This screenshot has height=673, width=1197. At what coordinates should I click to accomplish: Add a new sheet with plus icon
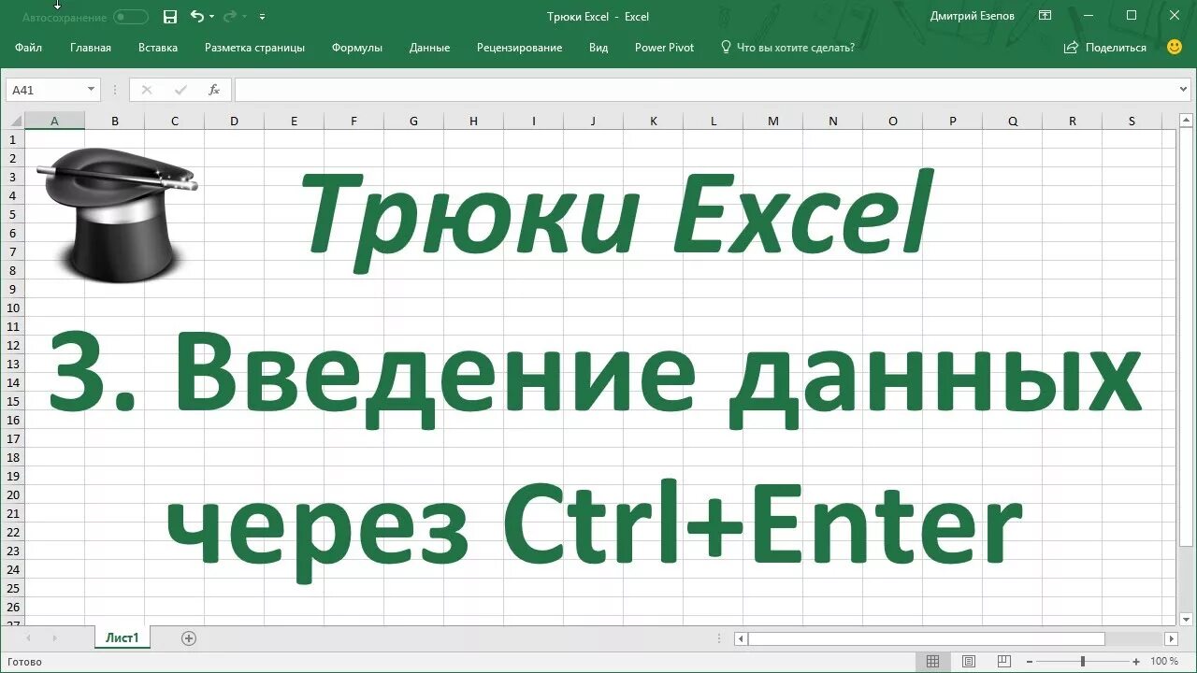tap(189, 638)
